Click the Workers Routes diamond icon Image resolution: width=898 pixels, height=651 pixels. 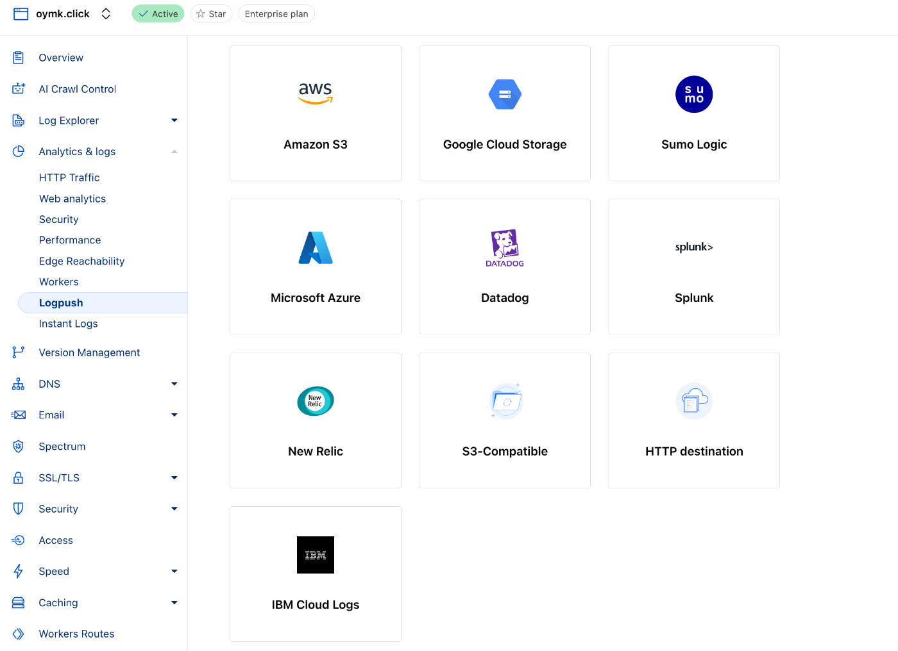point(19,634)
